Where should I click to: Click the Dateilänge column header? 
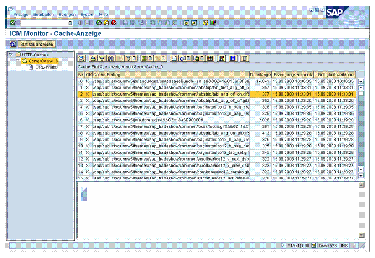click(x=260, y=75)
